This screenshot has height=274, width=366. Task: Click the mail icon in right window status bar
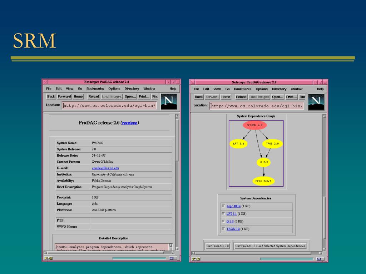click(x=319, y=259)
